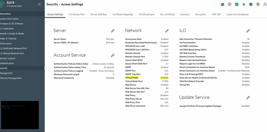This screenshot has height=132, width=267.
Task: Click the Idle Connection Timeout label
Action: point(196,39)
